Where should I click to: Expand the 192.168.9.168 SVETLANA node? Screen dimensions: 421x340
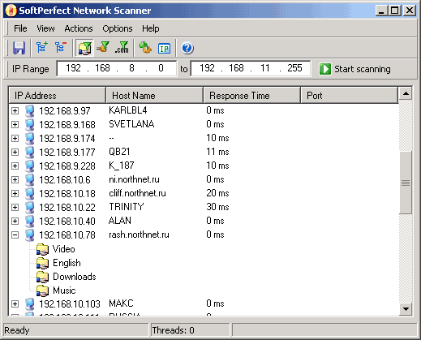[15, 124]
